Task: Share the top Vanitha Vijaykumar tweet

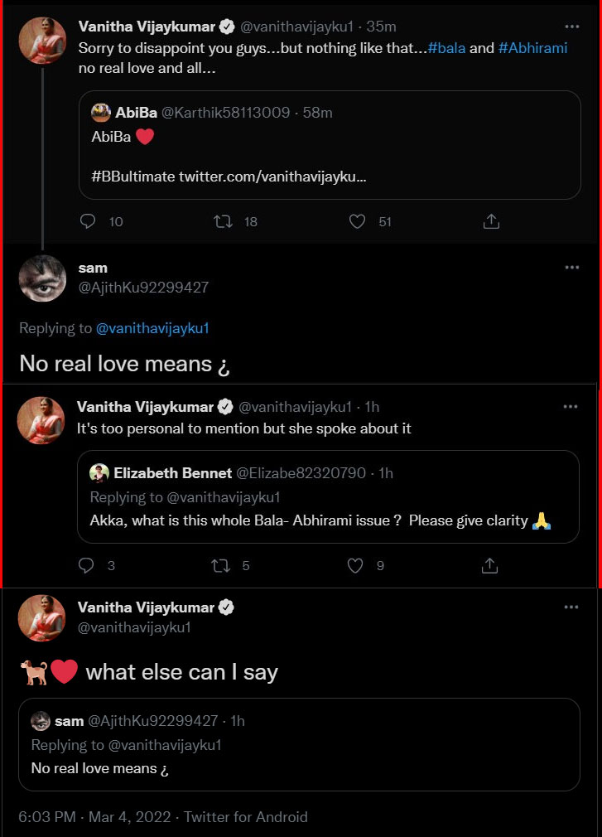Action: (x=491, y=221)
